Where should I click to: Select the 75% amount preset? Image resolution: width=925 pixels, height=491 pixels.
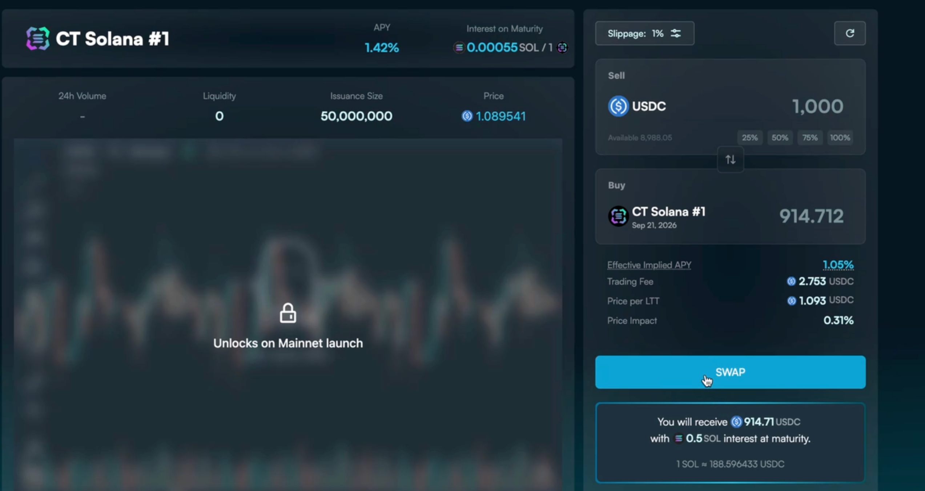810,138
